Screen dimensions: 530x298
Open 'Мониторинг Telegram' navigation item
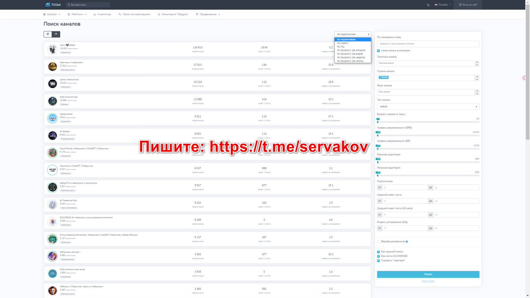click(x=173, y=14)
